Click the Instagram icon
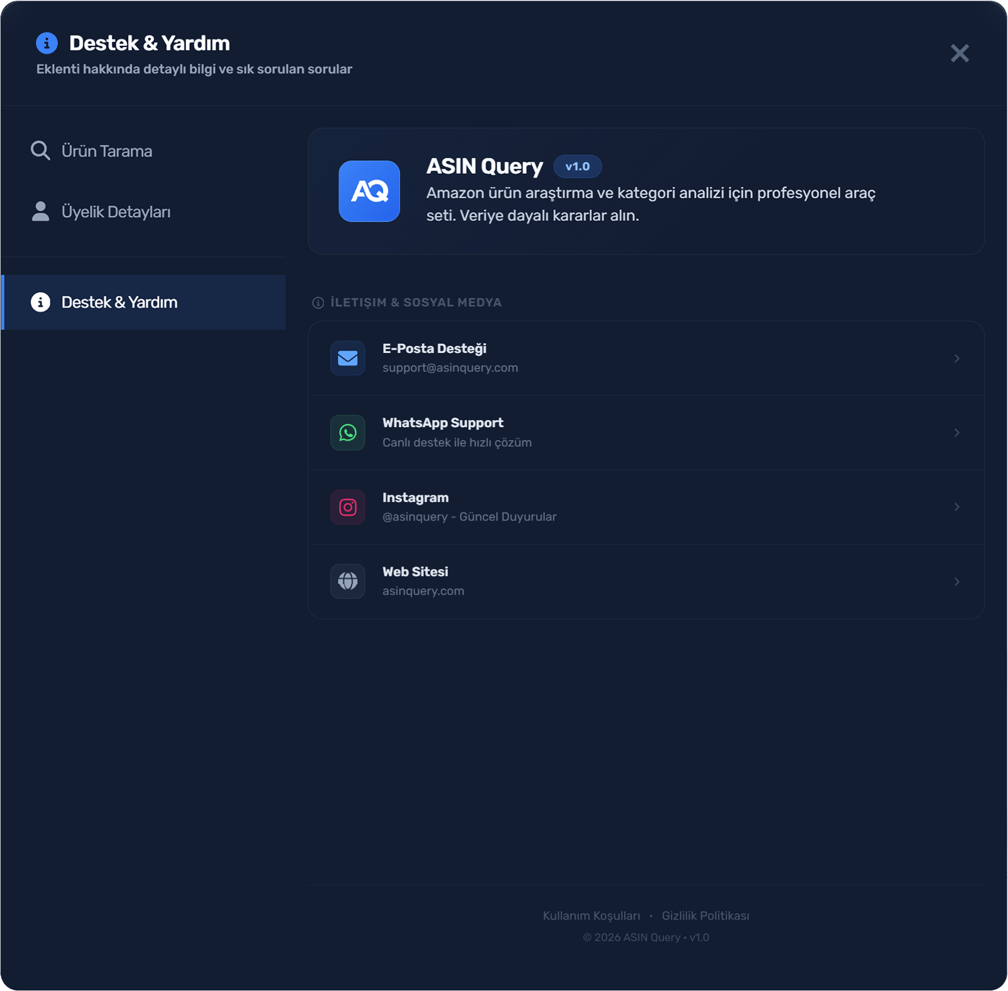 pos(348,507)
